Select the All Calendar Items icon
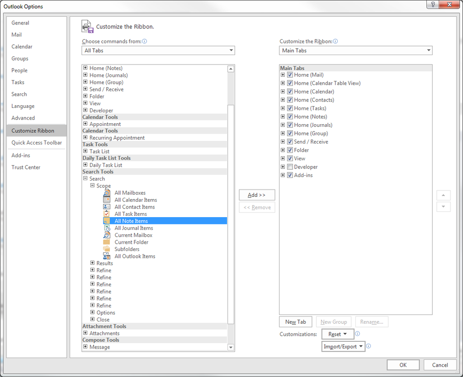 click(107, 200)
